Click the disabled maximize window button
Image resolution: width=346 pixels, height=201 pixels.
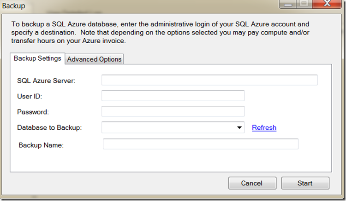tap(304, 4)
